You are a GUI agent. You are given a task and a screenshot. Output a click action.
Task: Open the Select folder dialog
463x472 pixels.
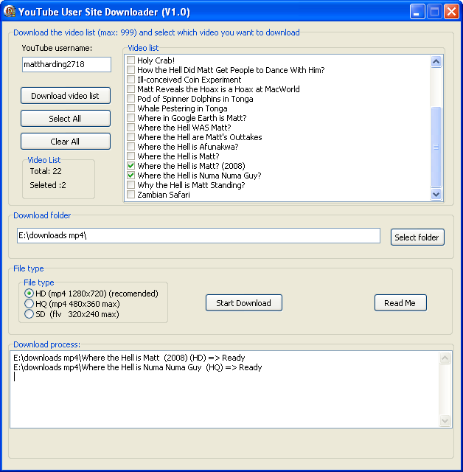[417, 237]
